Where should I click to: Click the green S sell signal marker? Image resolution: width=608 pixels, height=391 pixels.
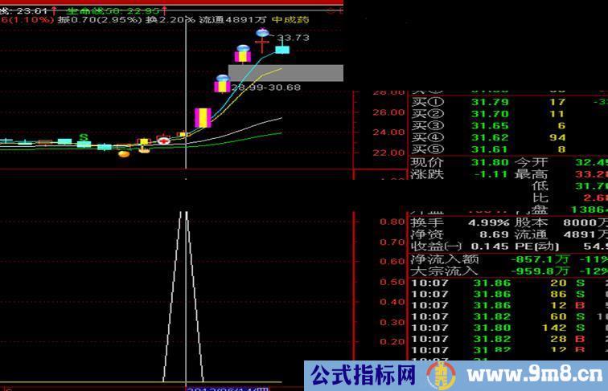[x=84, y=138]
